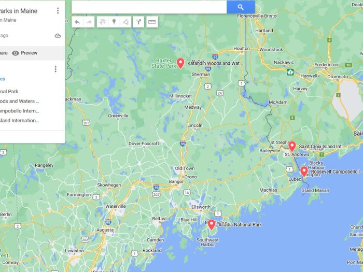Select the hand pan tool
Screen dimensions: 363x272
pos(103,22)
